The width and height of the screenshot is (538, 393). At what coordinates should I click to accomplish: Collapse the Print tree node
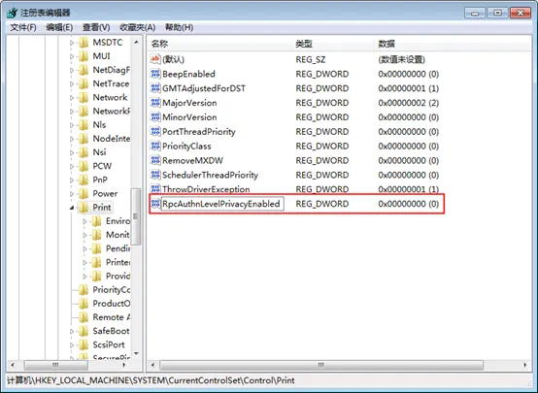tap(72, 208)
